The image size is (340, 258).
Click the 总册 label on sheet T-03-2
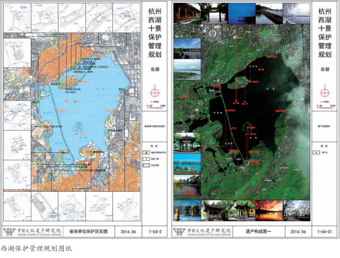coord(155,69)
